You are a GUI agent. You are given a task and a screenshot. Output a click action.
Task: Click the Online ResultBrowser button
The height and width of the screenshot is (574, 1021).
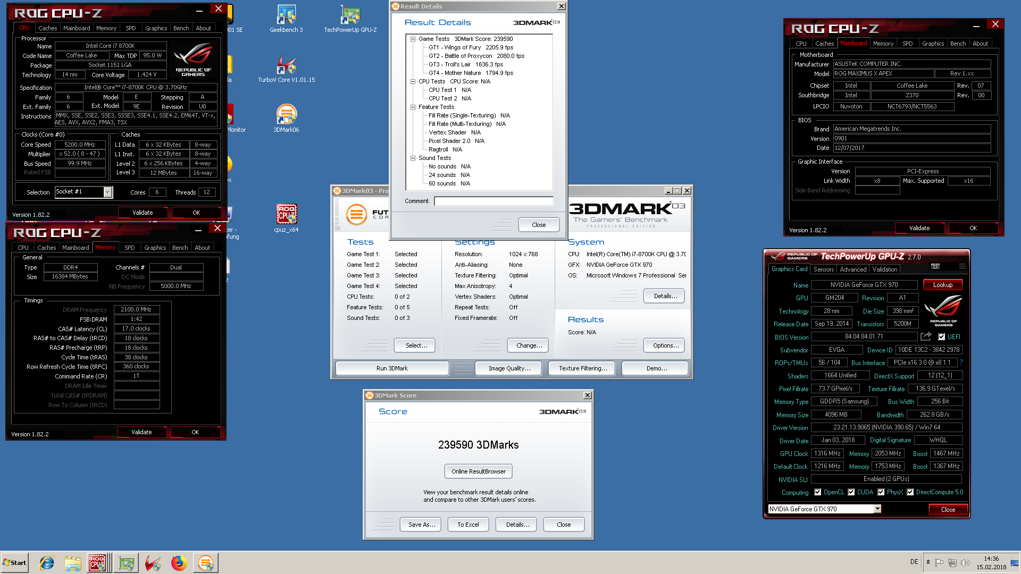pos(479,471)
